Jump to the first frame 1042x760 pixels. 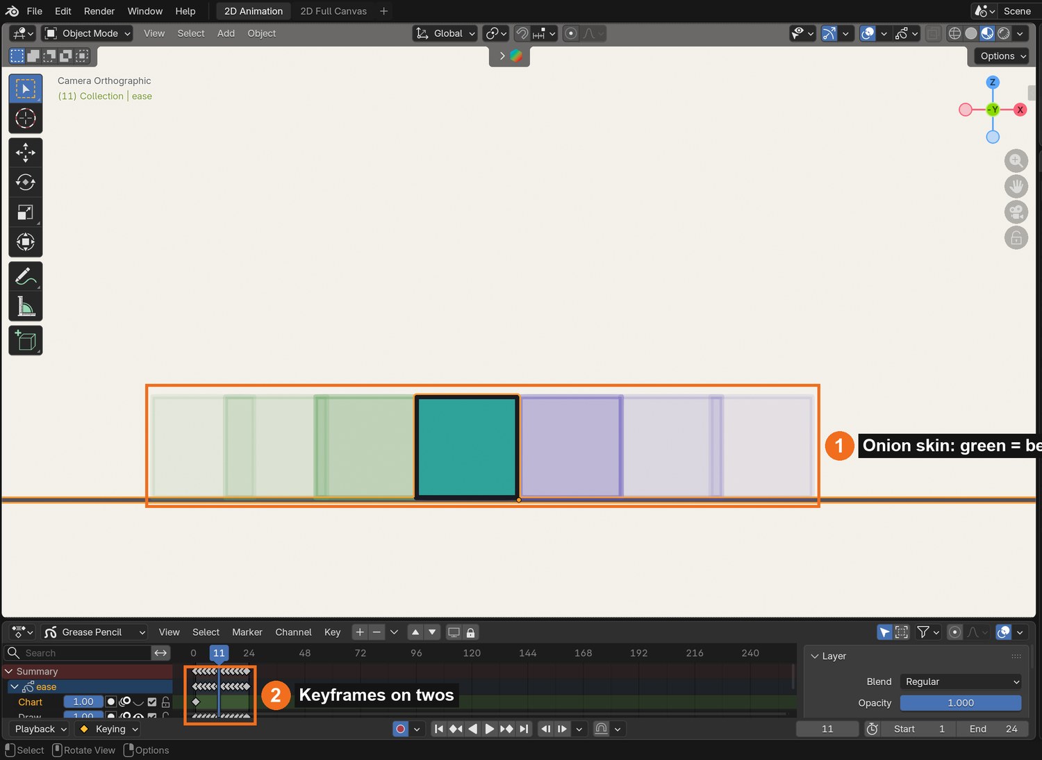point(438,729)
